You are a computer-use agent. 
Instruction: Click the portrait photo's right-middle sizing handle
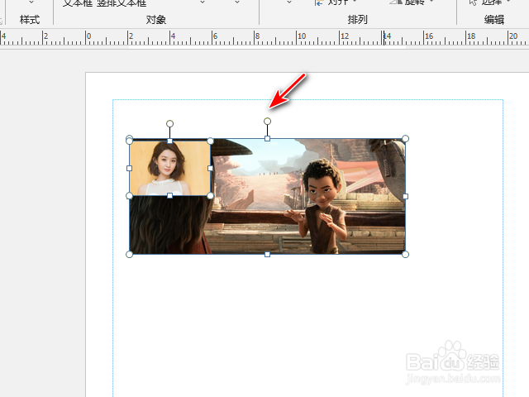[210, 168]
